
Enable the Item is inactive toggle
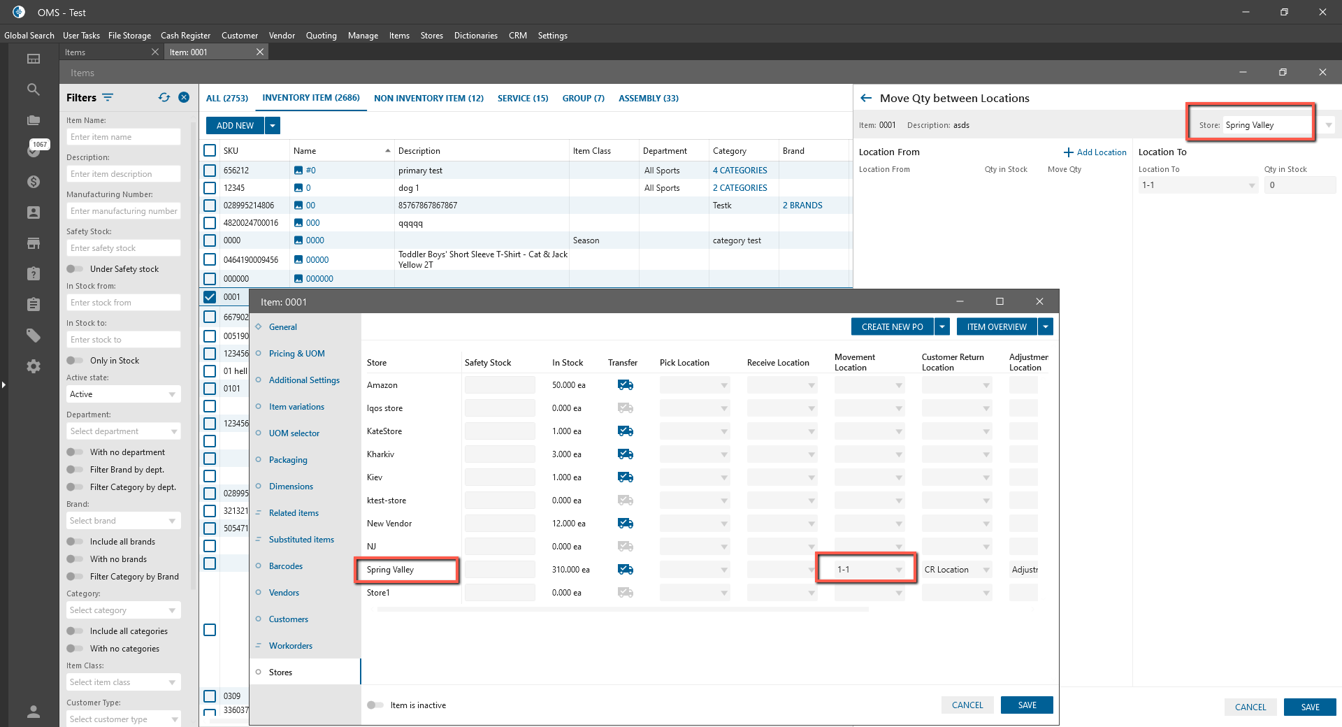[x=375, y=705]
